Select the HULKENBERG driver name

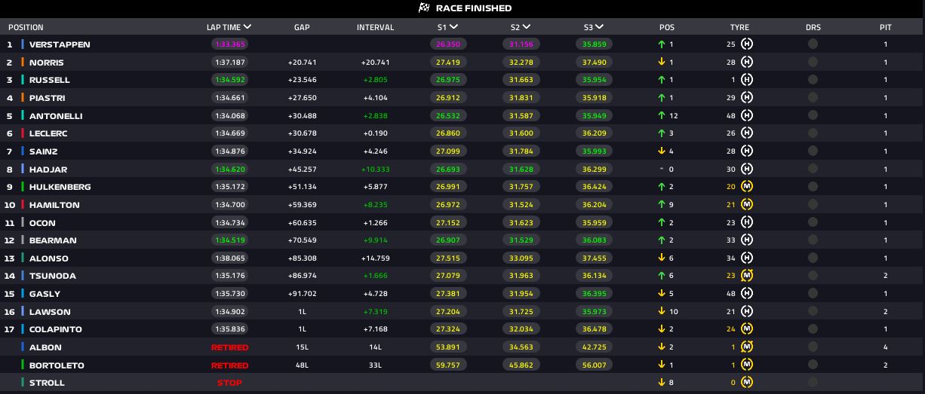pos(60,187)
